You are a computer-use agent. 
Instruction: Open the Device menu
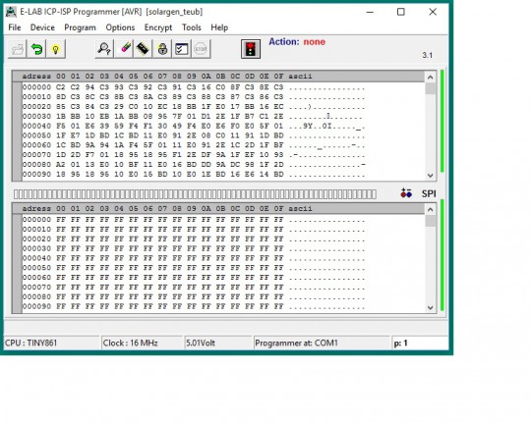click(x=42, y=27)
